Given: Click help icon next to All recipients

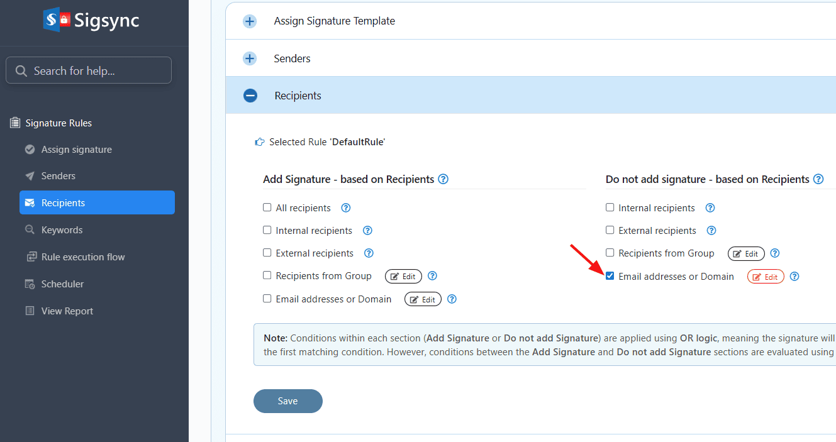Looking at the screenshot, I should coord(345,208).
